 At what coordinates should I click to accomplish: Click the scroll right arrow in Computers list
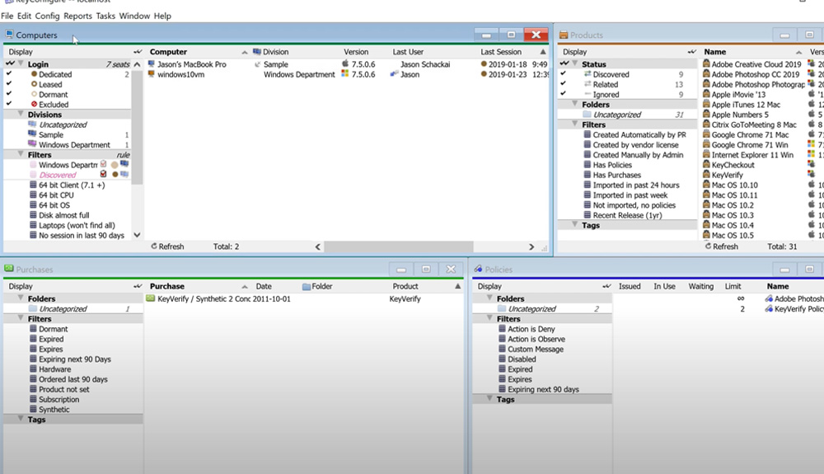click(531, 246)
